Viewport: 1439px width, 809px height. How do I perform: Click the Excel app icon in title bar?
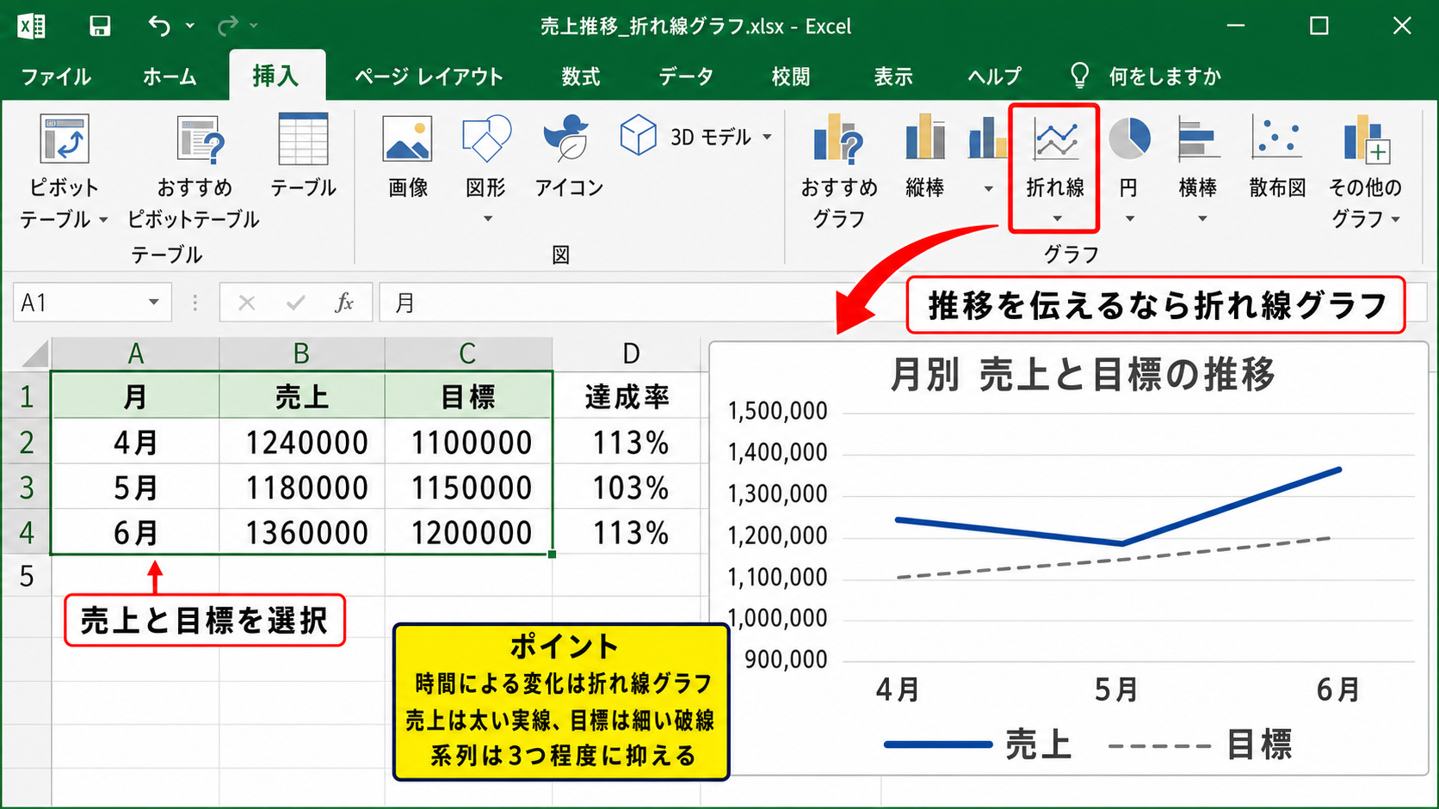(x=32, y=26)
